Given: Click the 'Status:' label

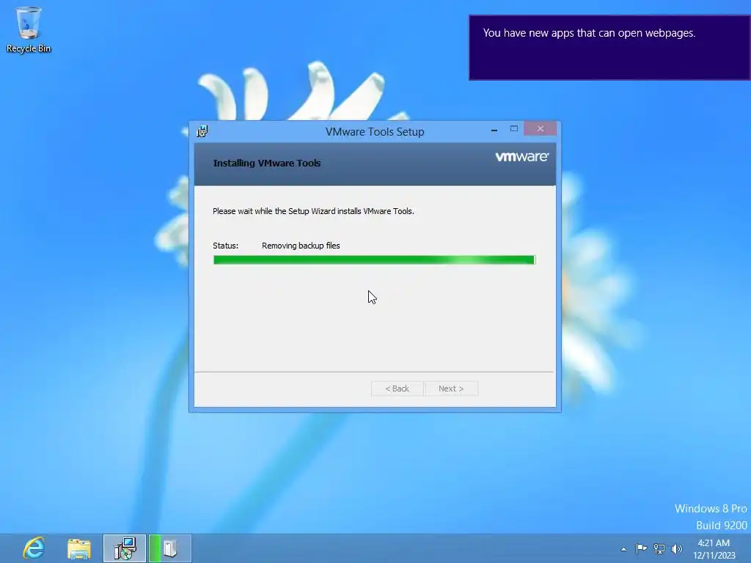Looking at the screenshot, I should click(x=226, y=246).
